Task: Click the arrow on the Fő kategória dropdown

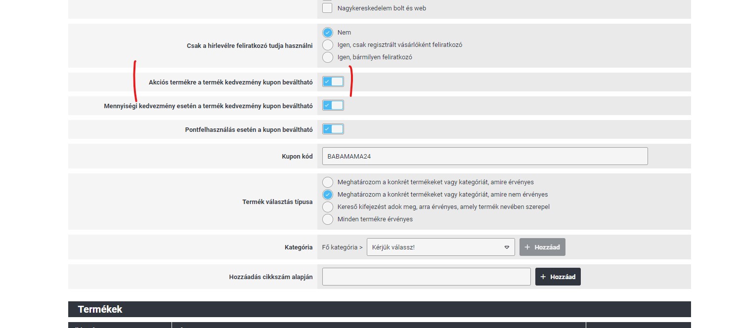Action: (507, 247)
